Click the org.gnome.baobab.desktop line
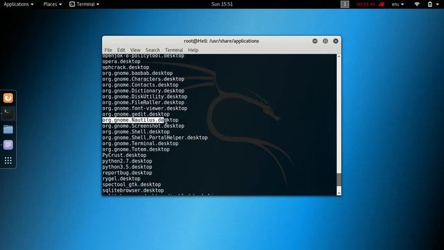Image resolution: width=444 pixels, height=250 pixels. coord(137,73)
